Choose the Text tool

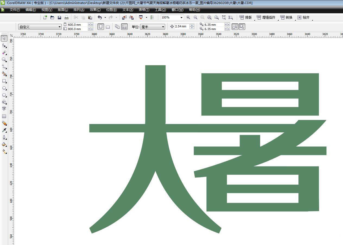coord(4,109)
